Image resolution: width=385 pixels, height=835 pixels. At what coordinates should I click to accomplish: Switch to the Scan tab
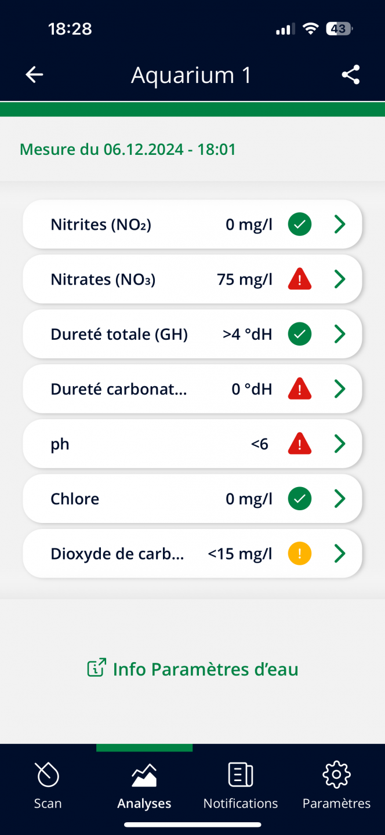[48, 786]
